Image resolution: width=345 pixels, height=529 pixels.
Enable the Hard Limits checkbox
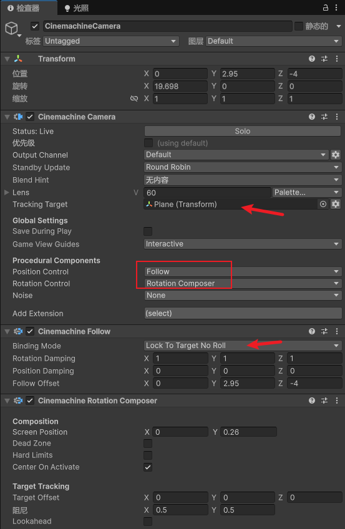[148, 455]
